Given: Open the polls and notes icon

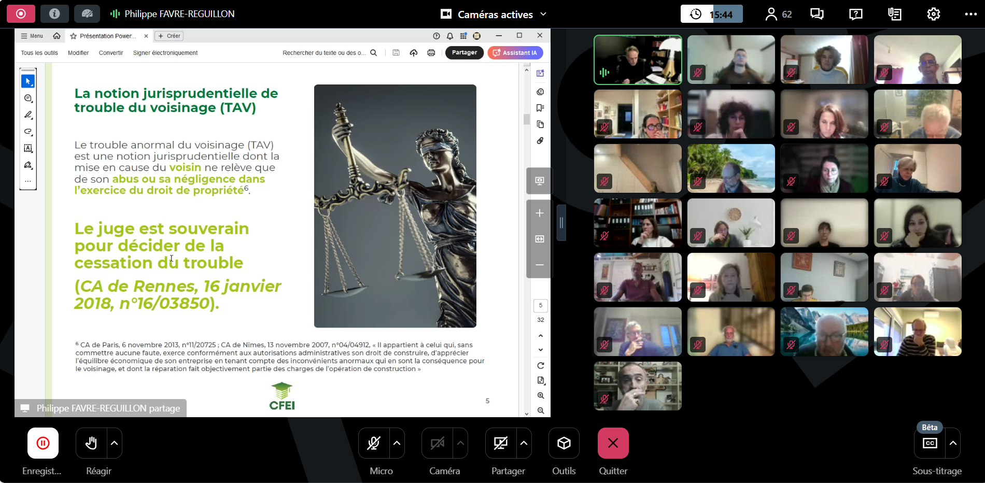Looking at the screenshot, I should (895, 14).
